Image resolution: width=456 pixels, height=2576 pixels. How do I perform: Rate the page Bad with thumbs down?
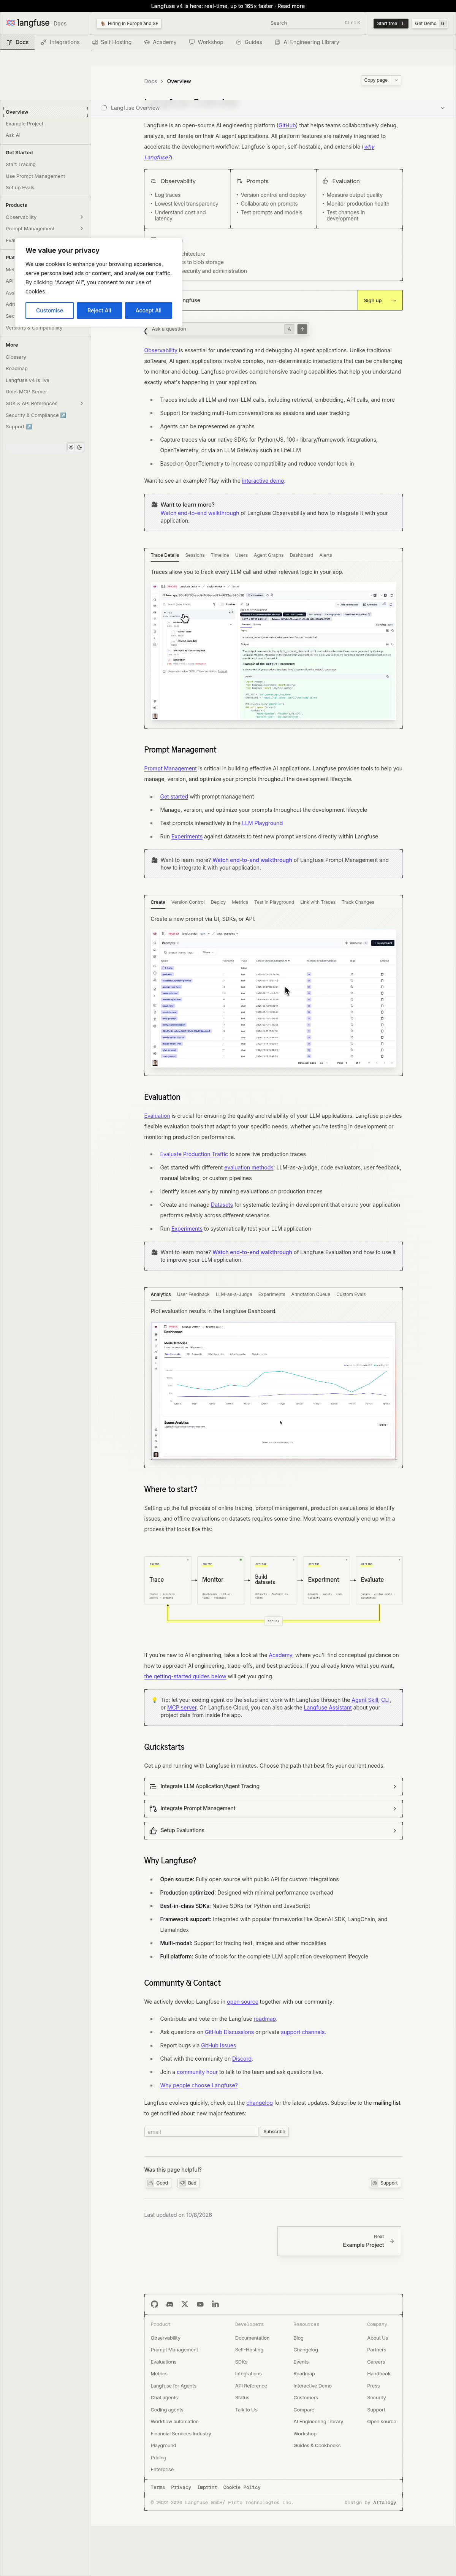188,2183
